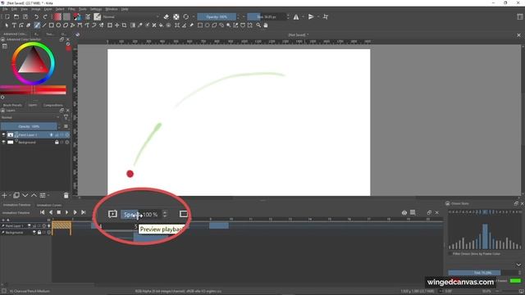
Task: Go to the next frame
Action: coord(75,212)
